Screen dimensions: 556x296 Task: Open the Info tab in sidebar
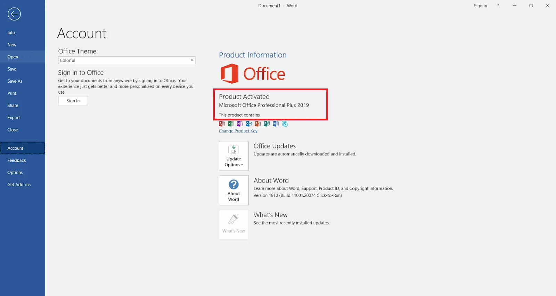[11, 33]
